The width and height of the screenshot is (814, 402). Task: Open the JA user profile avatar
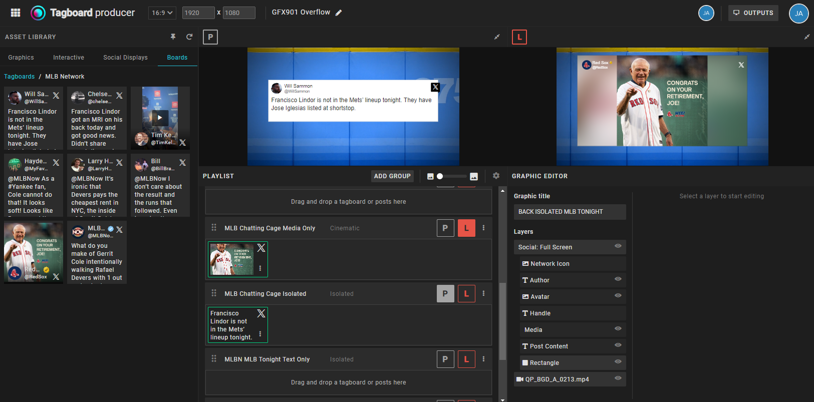point(799,14)
